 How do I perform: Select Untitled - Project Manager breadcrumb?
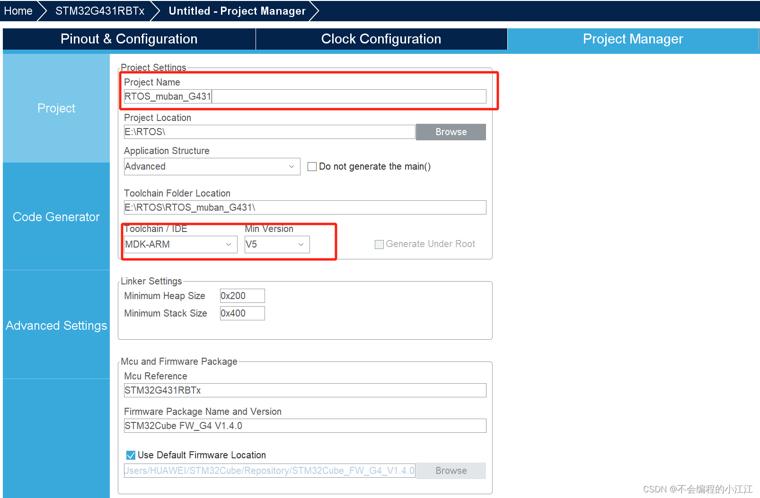237,11
